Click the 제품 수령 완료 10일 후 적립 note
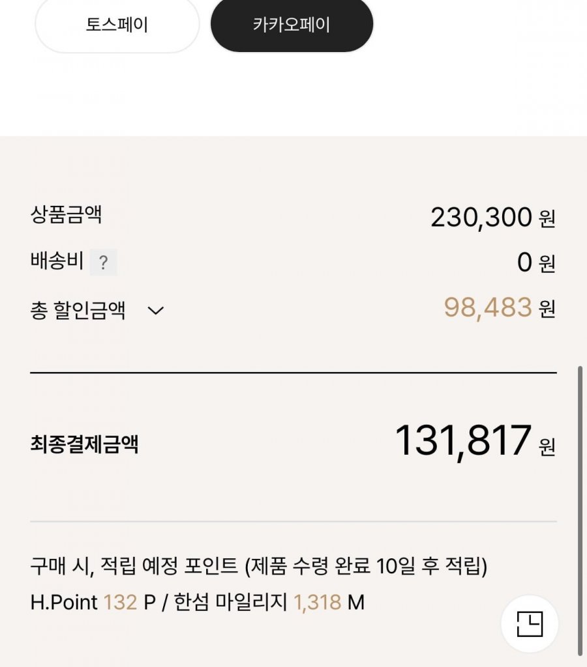This screenshot has width=587, height=667. [366, 566]
